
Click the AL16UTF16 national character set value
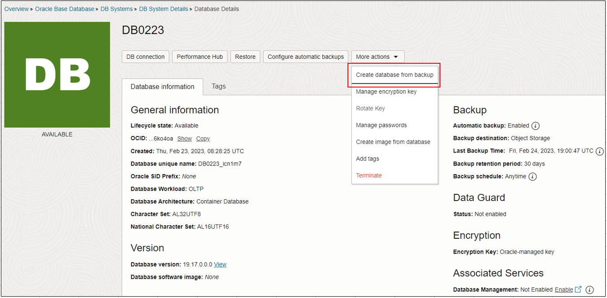pyautogui.click(x=213, y=227)
